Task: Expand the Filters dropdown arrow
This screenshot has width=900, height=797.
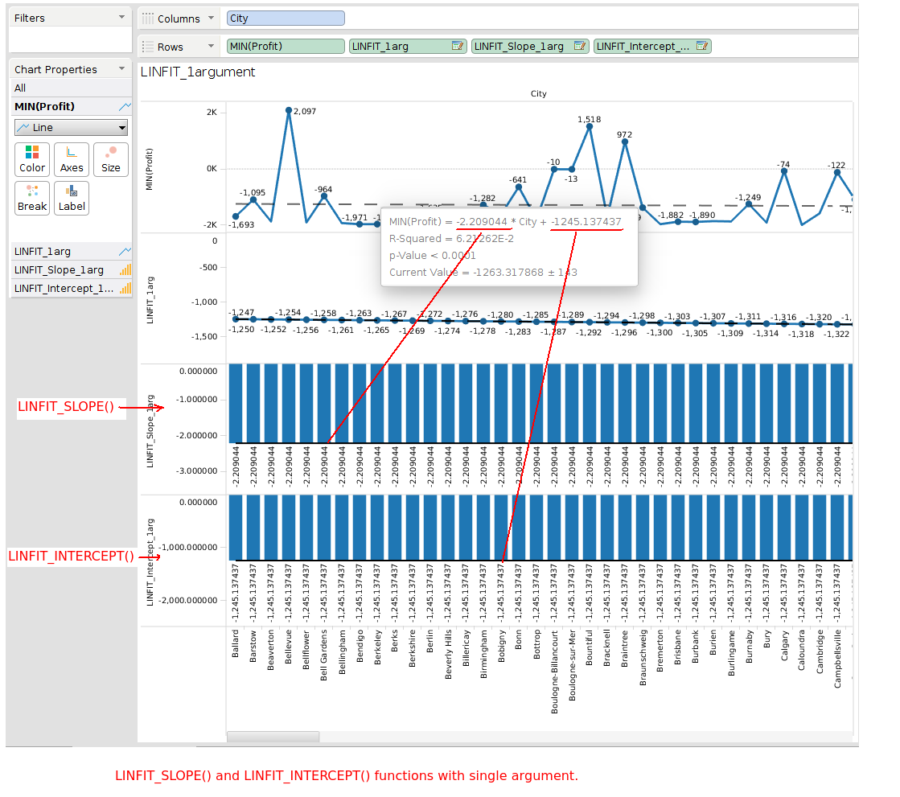Action: tap(121, 17)
